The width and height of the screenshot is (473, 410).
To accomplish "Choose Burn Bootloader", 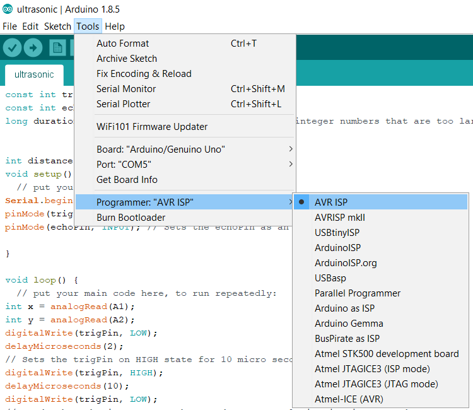I will [185, 218].
